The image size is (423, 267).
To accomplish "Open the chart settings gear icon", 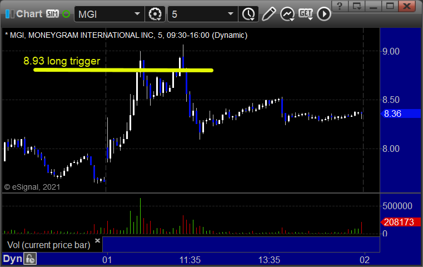I will pos(155,14).
